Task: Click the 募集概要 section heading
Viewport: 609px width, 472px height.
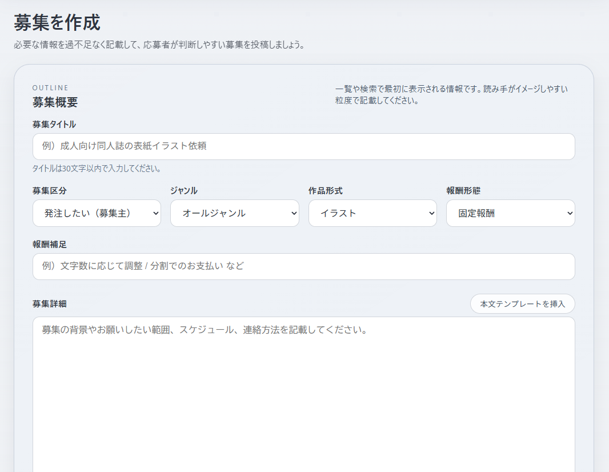Action: 55,102
